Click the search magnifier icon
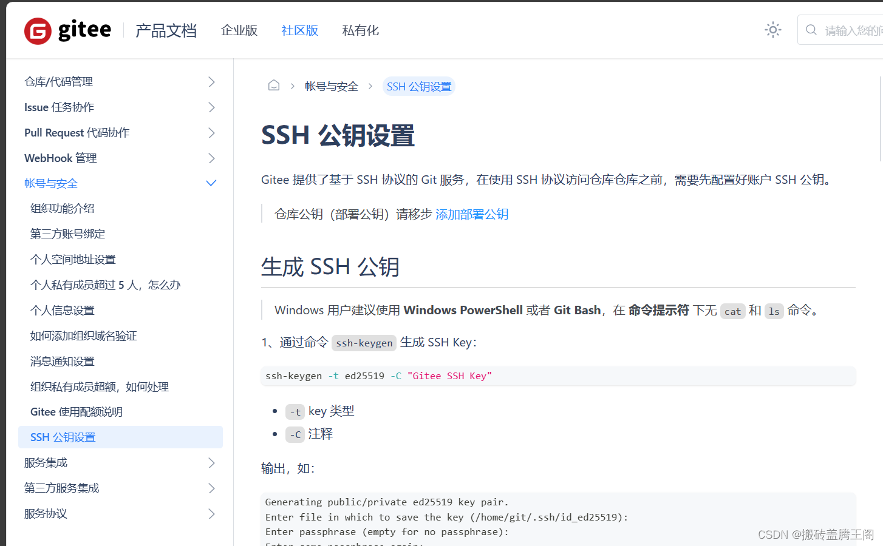The image size is (883, 546). click(811, 30)
